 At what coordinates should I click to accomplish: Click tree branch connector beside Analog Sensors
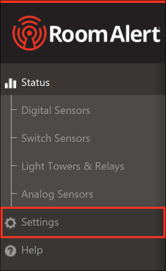click(14, 194)
